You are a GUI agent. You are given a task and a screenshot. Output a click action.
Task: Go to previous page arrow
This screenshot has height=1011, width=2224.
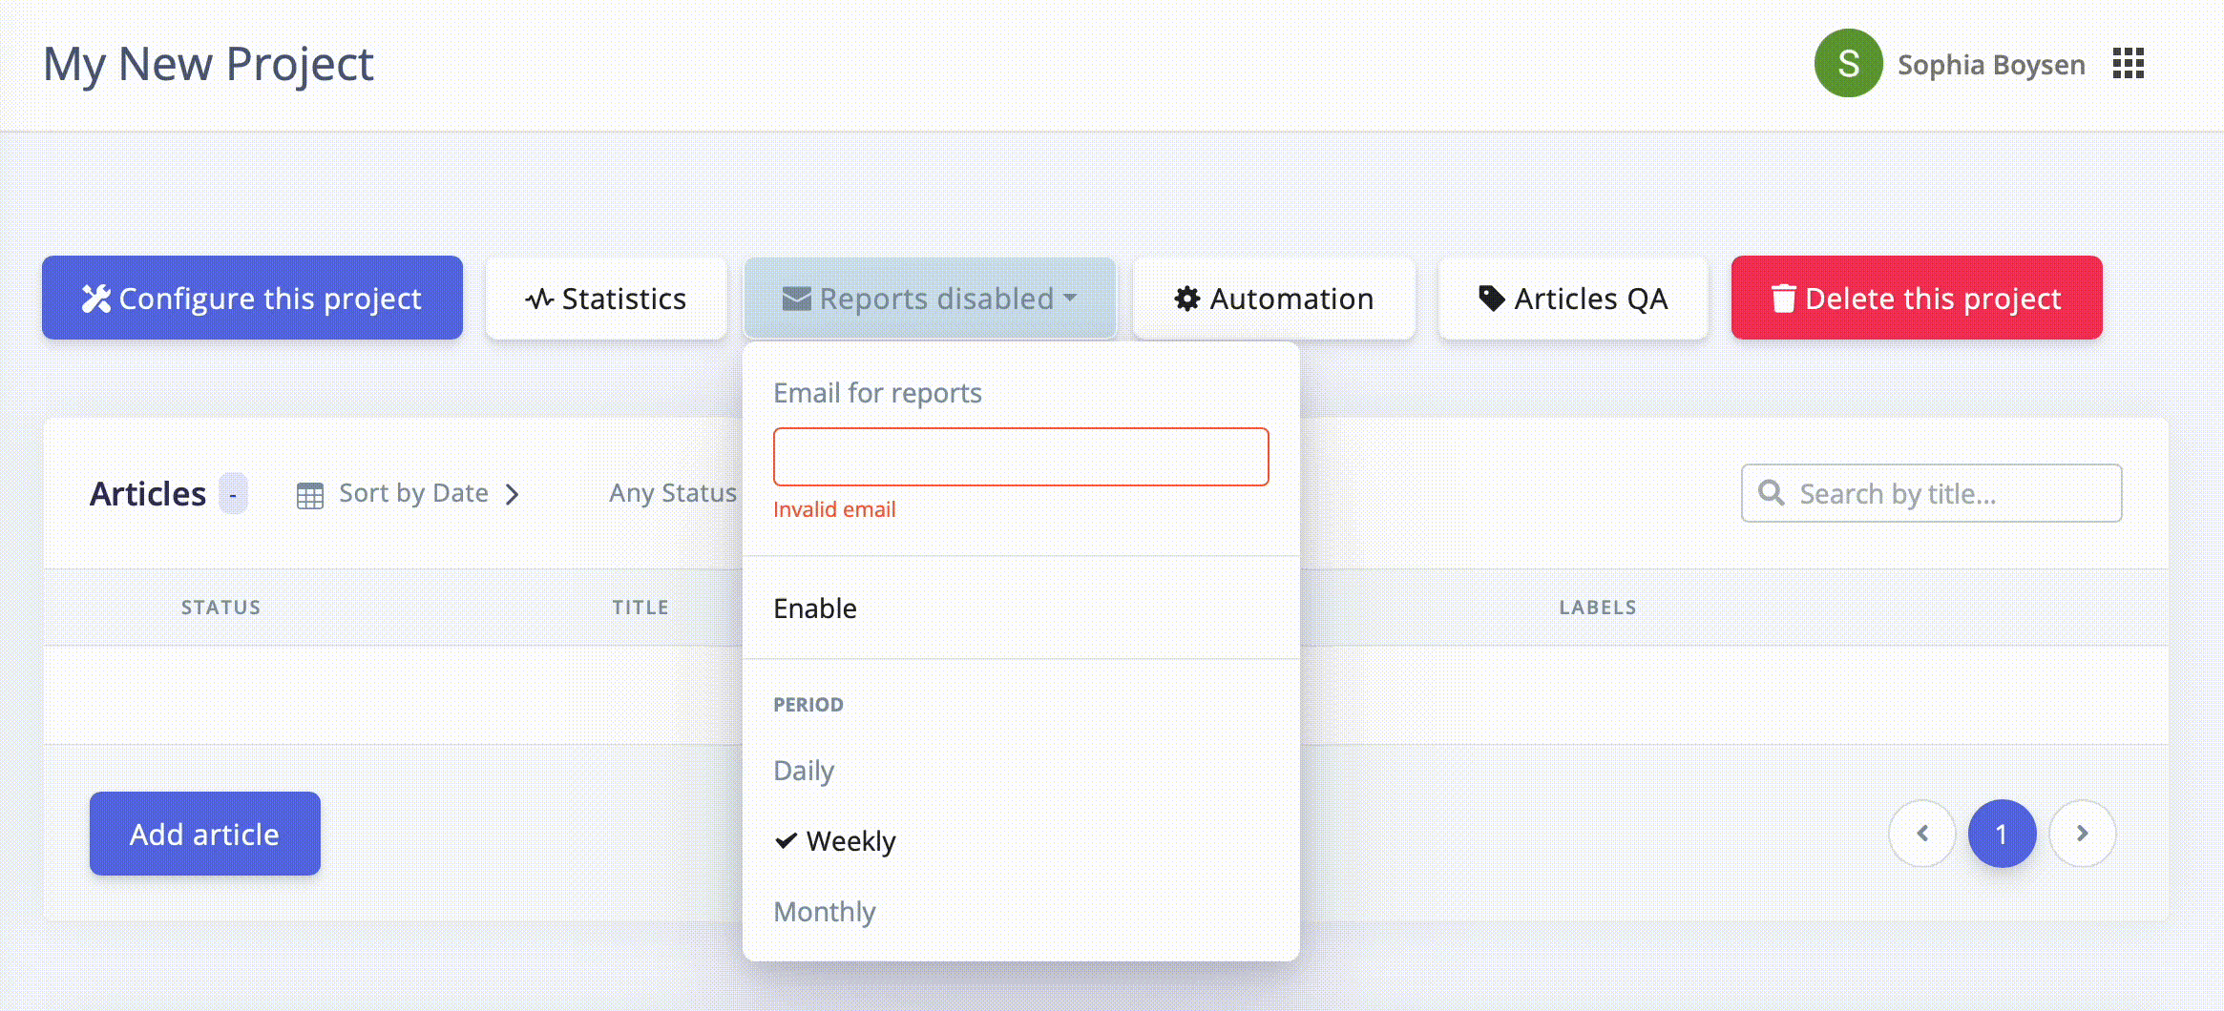pos(1922,834)
